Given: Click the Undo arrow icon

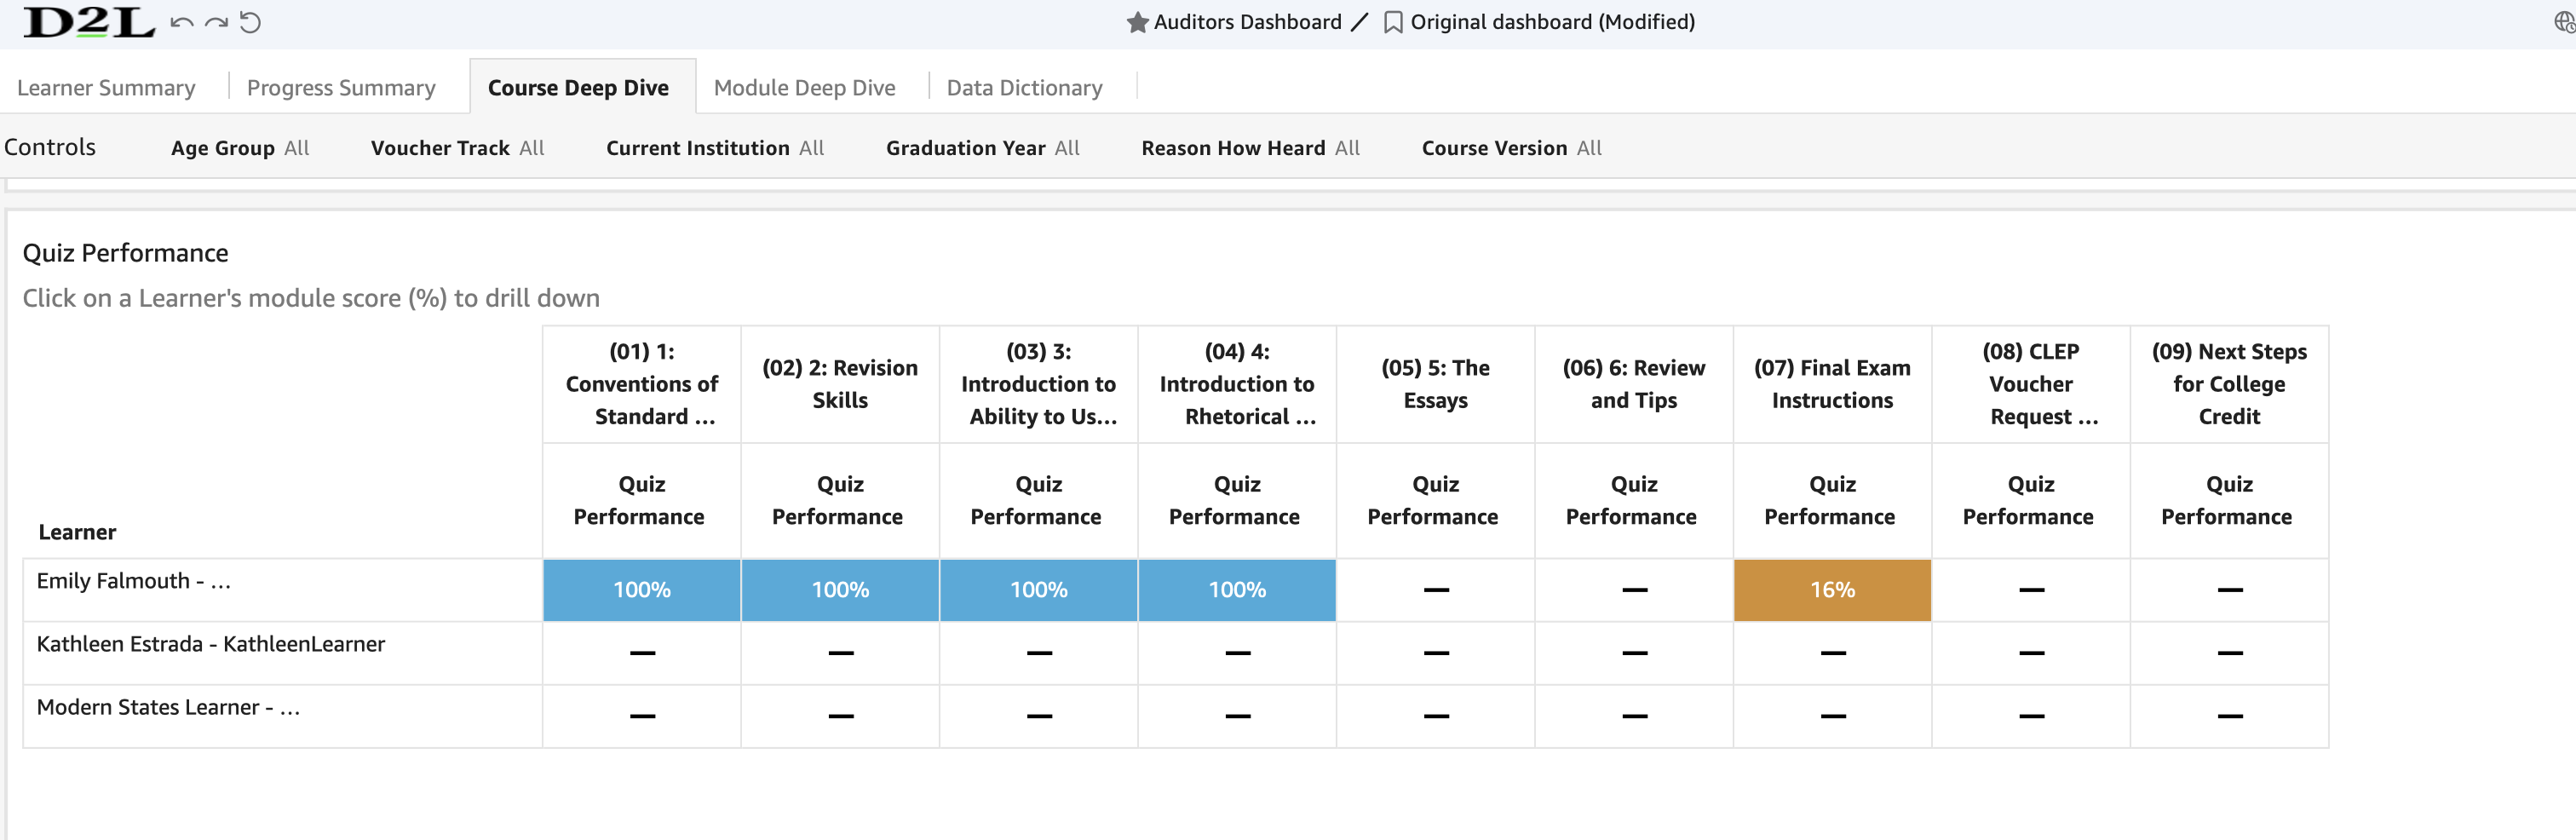Looking at the screenshot, I should tap(183, 22).
